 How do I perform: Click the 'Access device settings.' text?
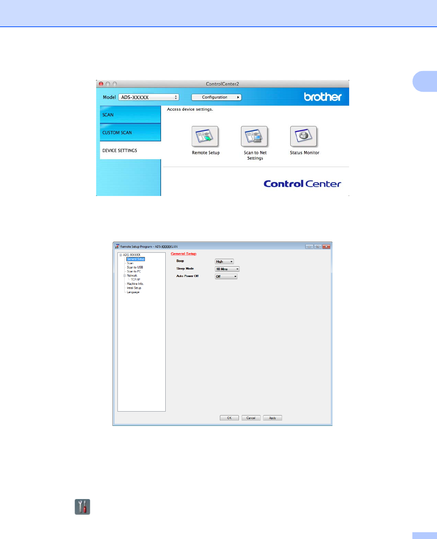[190, 110]
